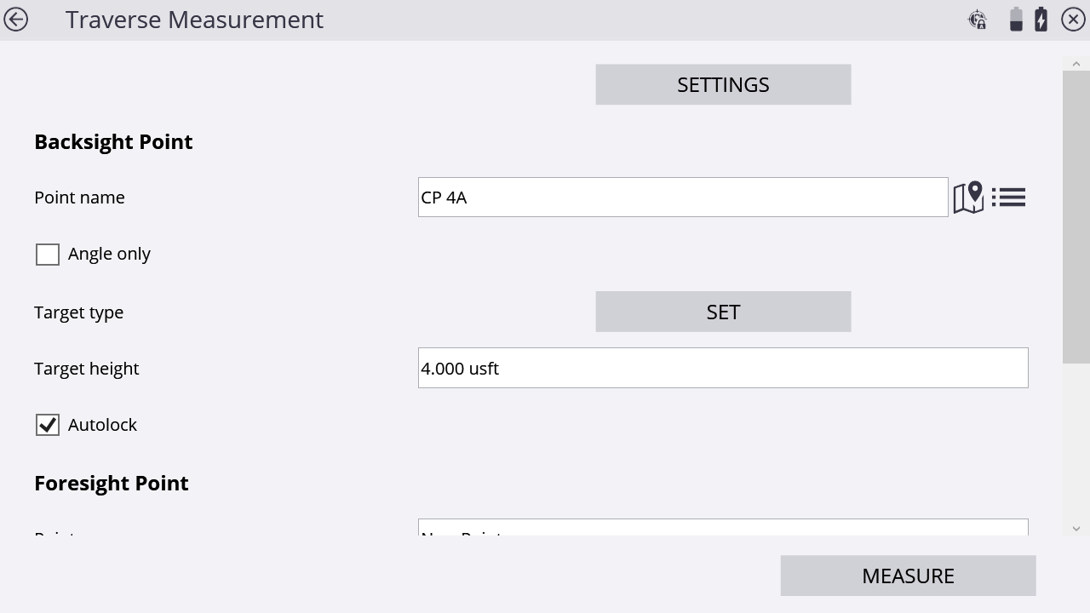This screenshot has width=1090, height=613.
Task: Open the charging battery status icon
Action: coord(1041,20)
